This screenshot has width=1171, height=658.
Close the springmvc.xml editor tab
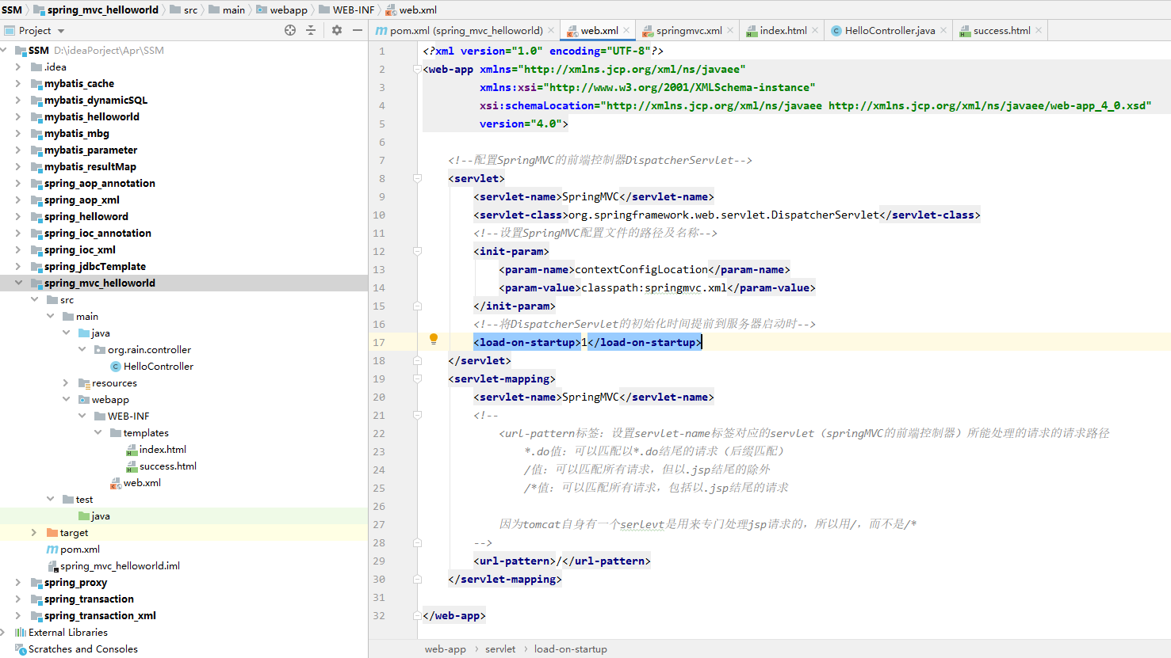pos(730,31)
